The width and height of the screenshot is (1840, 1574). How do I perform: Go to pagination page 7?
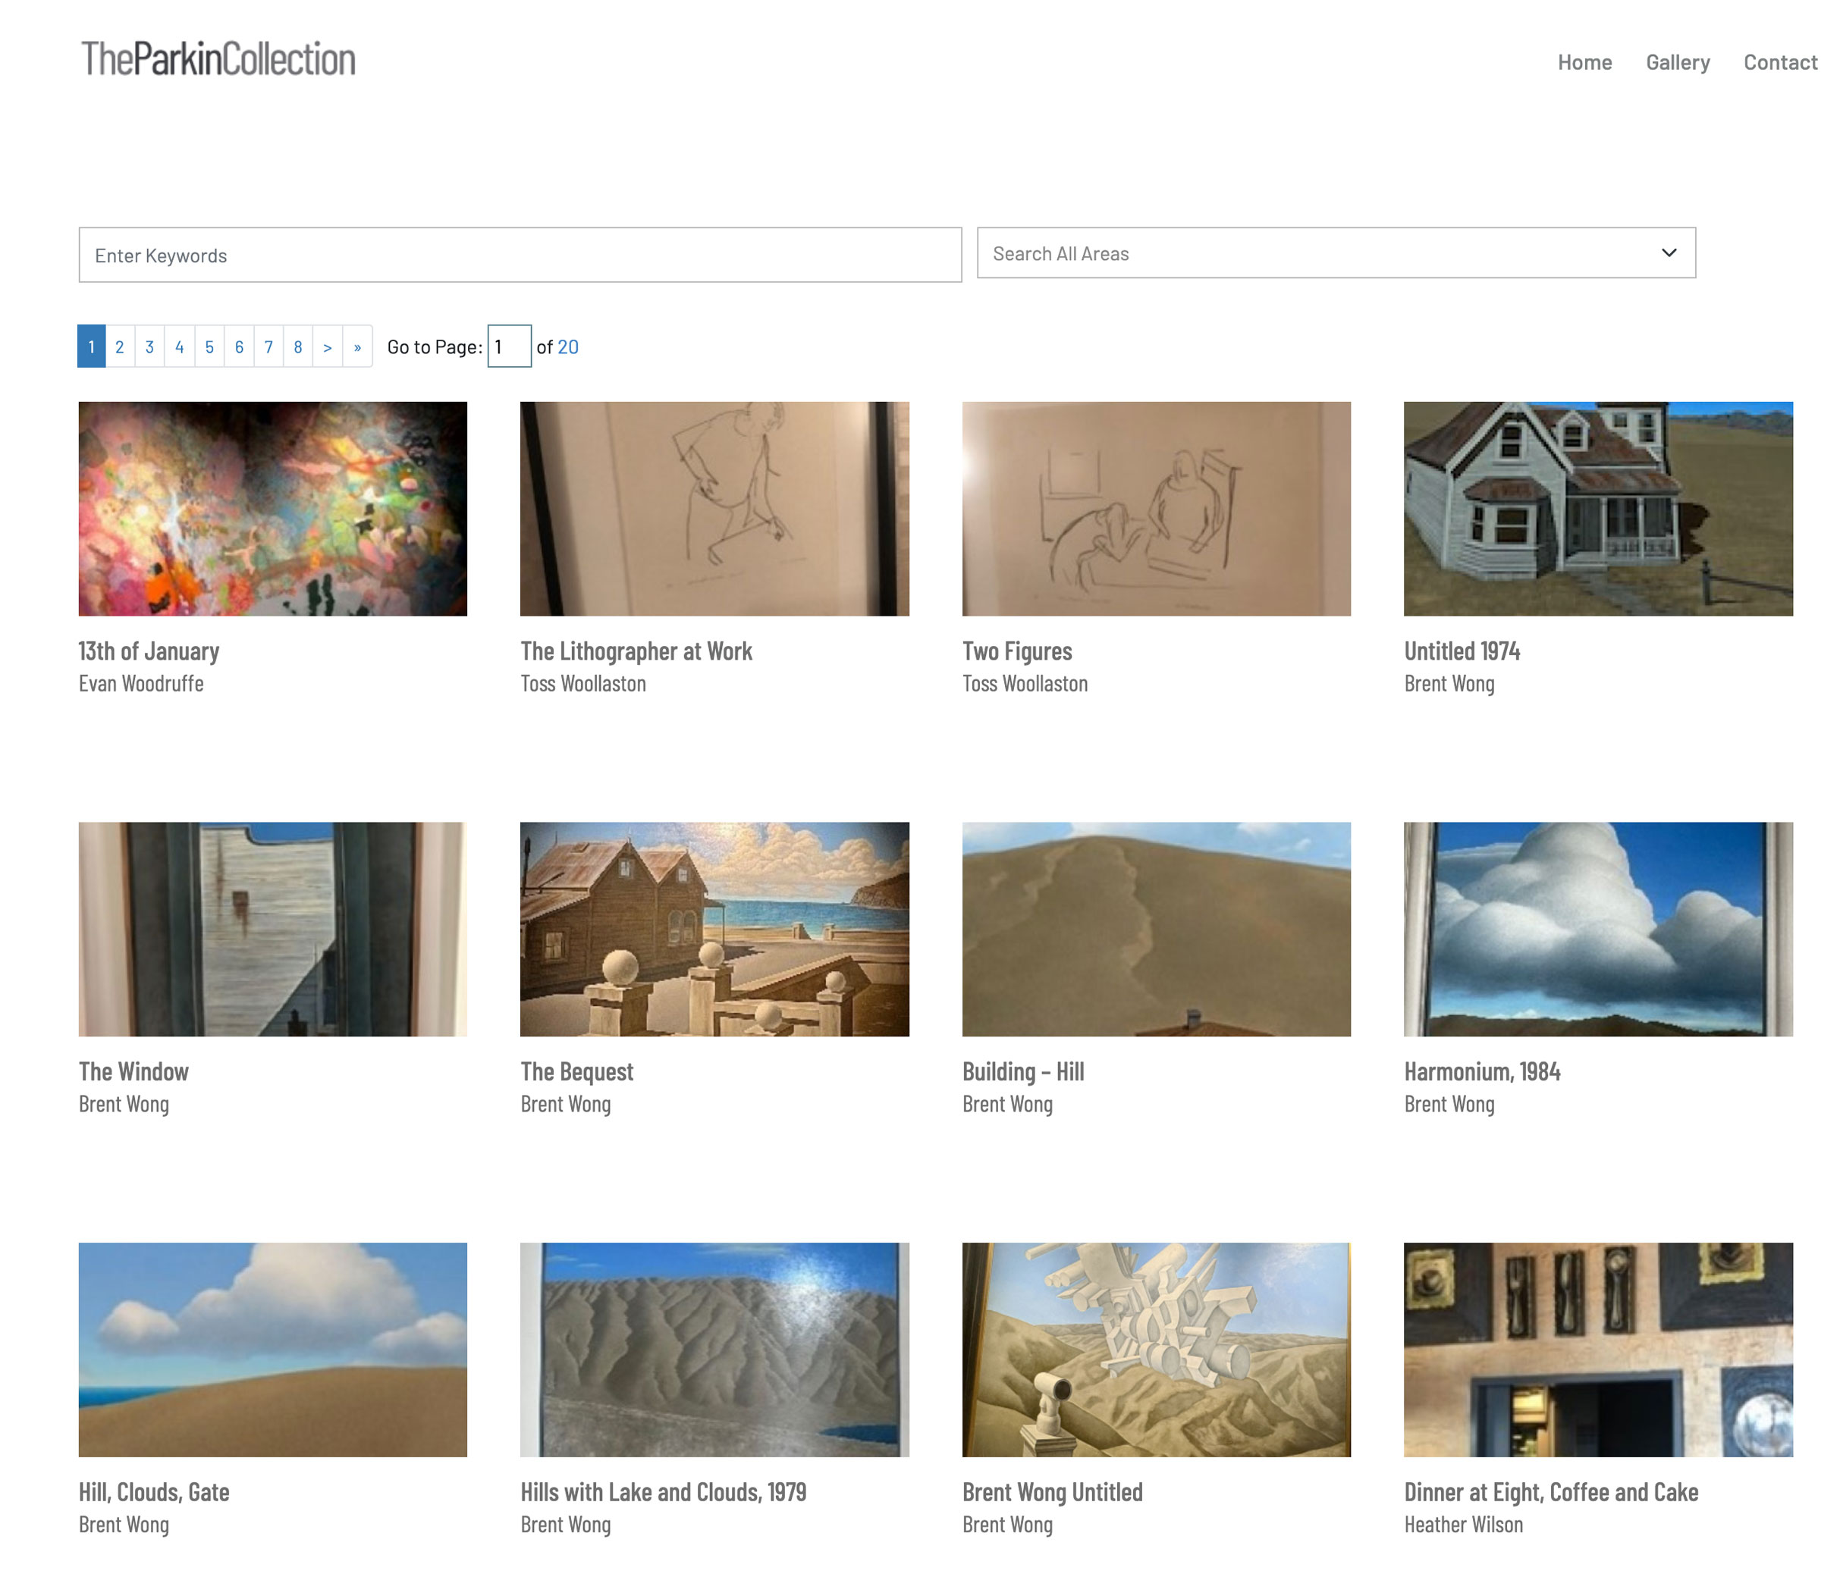pyautogui.click(x=268, y=346)
